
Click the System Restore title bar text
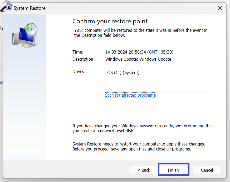tap(30, 8)
